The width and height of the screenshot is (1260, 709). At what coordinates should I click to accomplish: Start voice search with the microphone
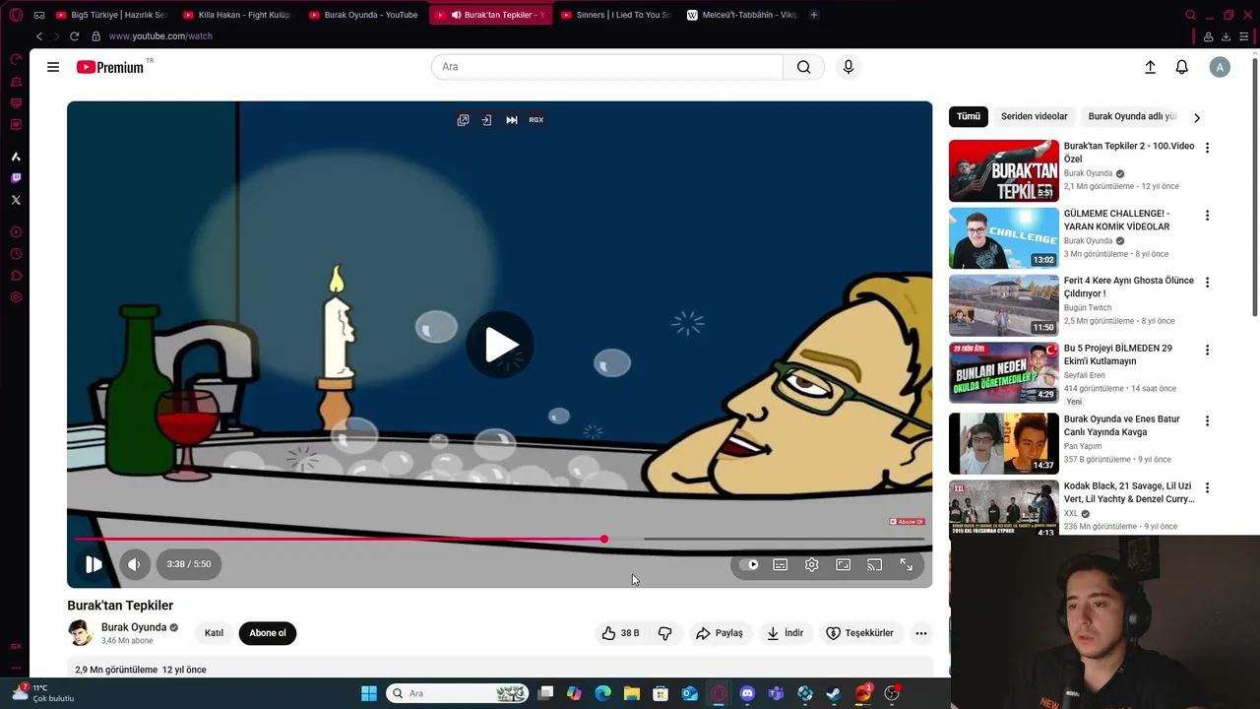[x=849, y=67]
